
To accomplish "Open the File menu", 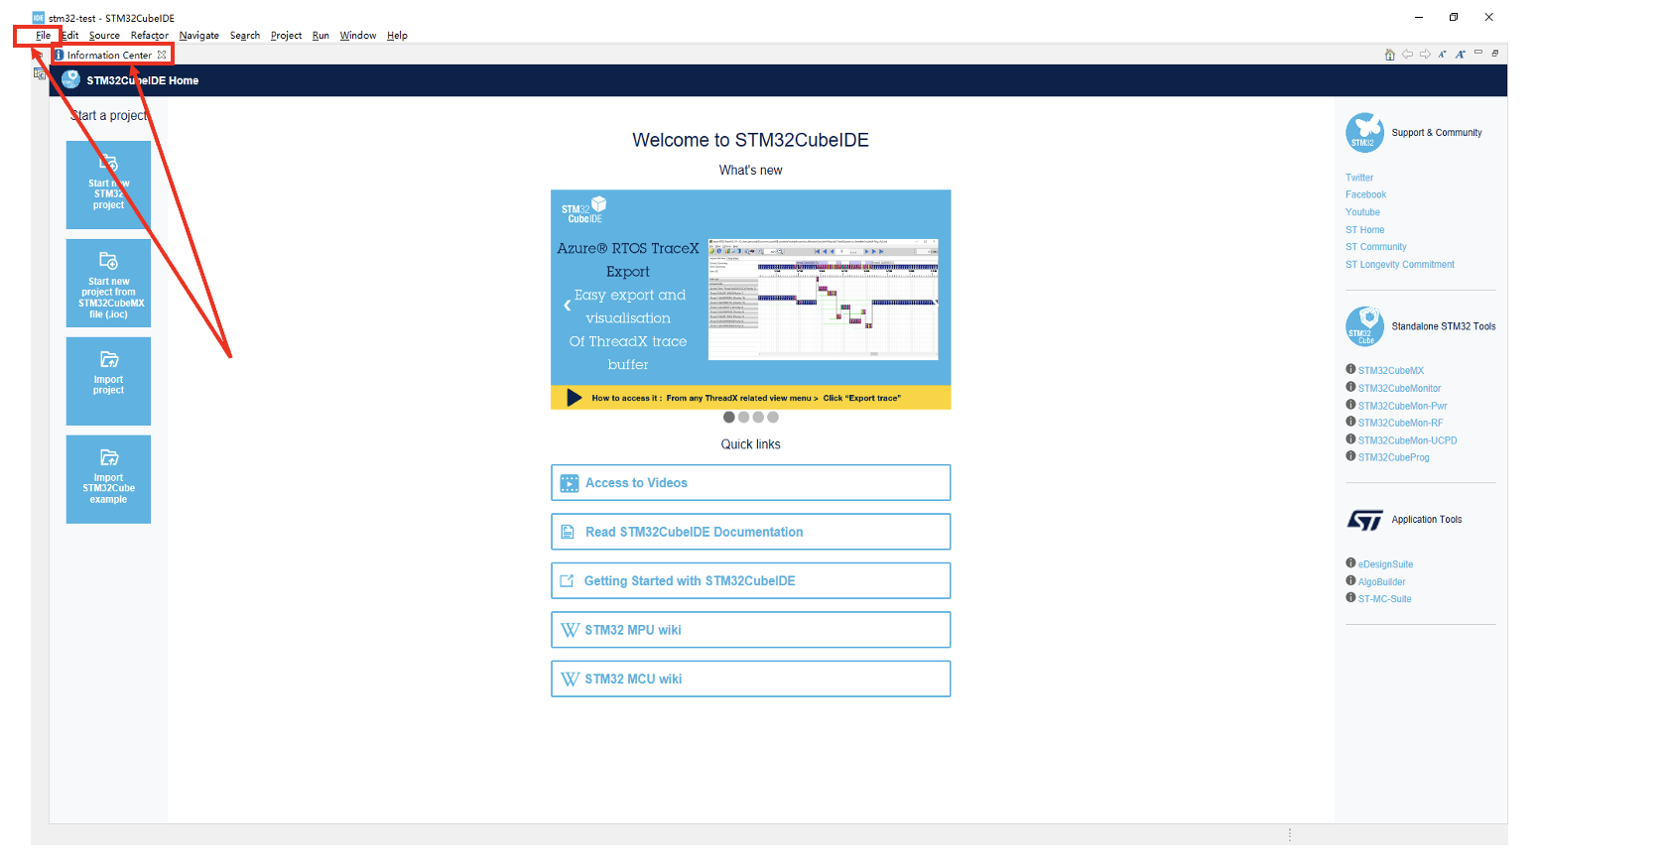I will 43,36.
